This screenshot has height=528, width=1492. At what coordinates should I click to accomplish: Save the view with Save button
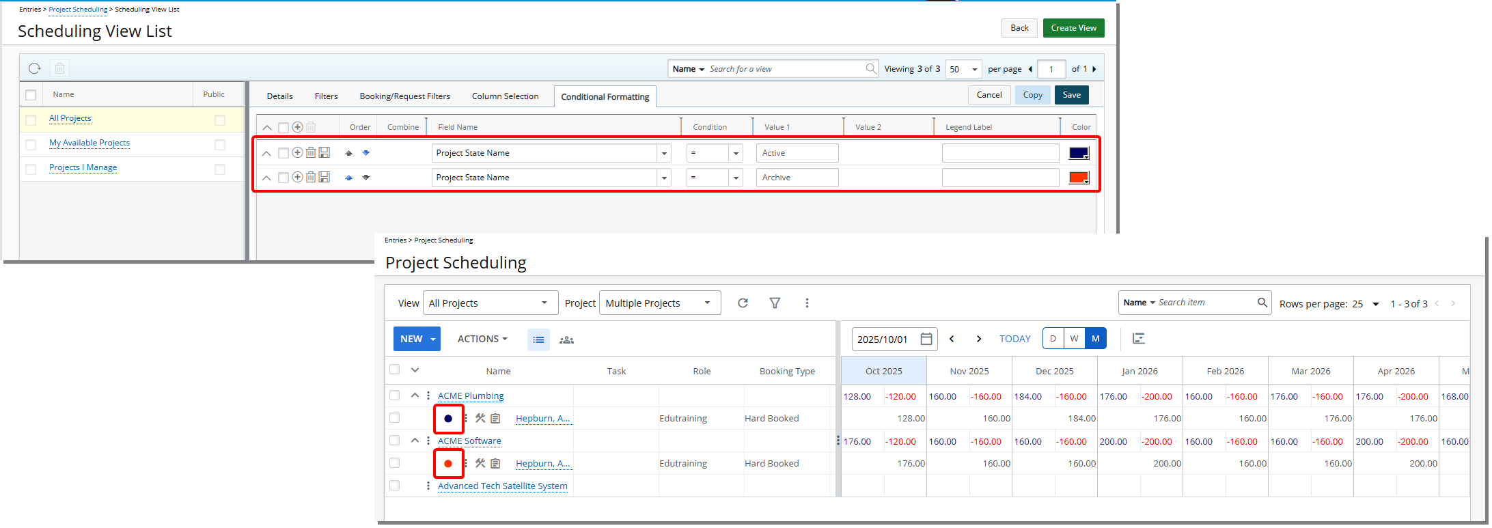[1071, 95]
